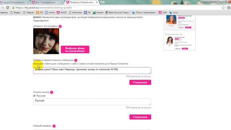Screen dimensions: 231x130
Task: Click Выбрать фото на компьютере button
Action: [x=75, y=49]
